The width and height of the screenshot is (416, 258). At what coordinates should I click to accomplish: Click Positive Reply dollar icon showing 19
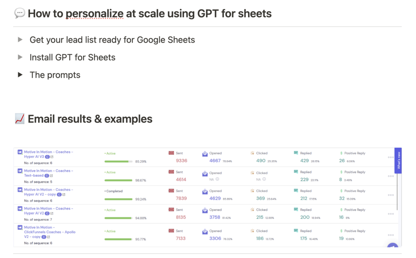tap(341, 231)
